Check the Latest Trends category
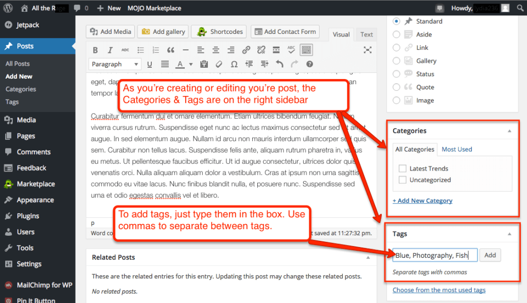The width and height of the screenshot is (527, 303). (402, 168)
